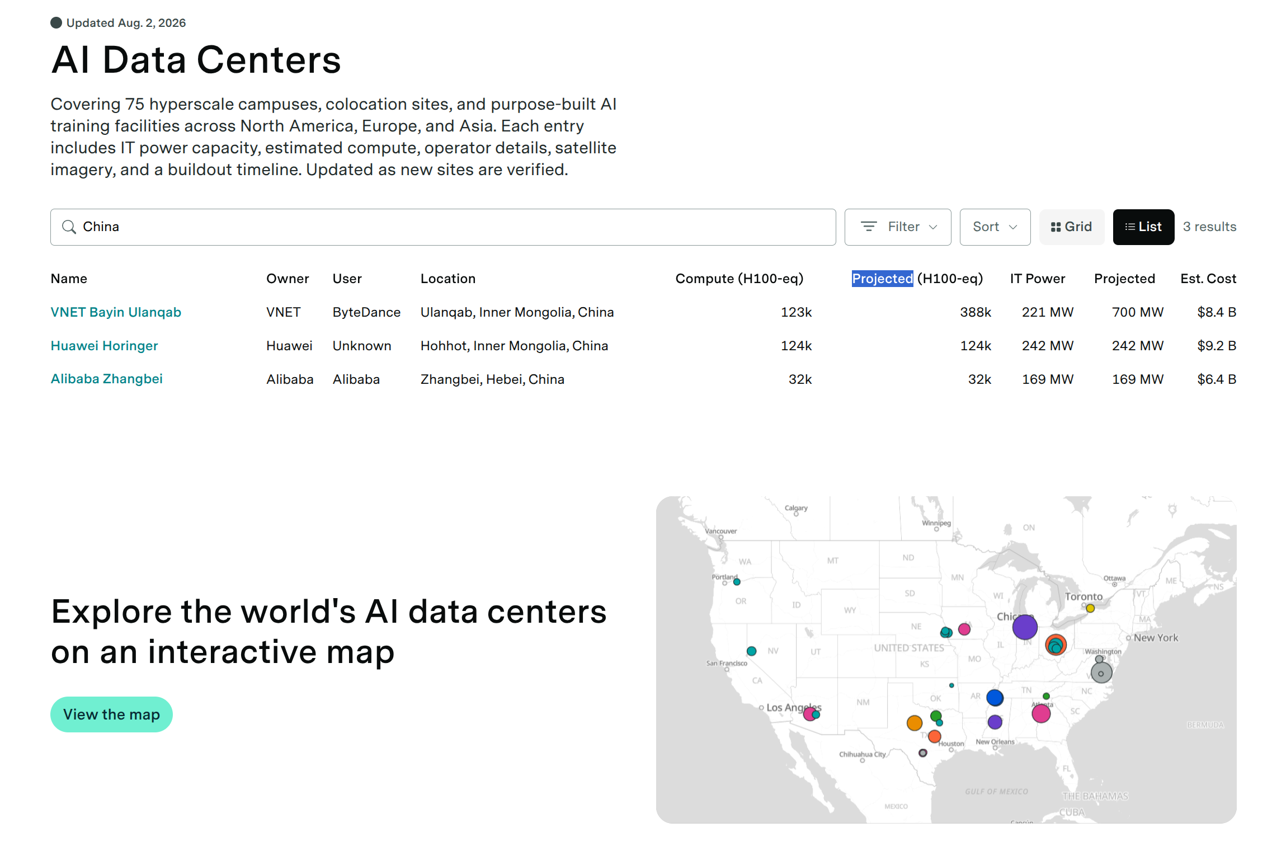Viewport: 1272px width, 851px height.
Task: Open the Filter dropdown
Action: [897, 227]
